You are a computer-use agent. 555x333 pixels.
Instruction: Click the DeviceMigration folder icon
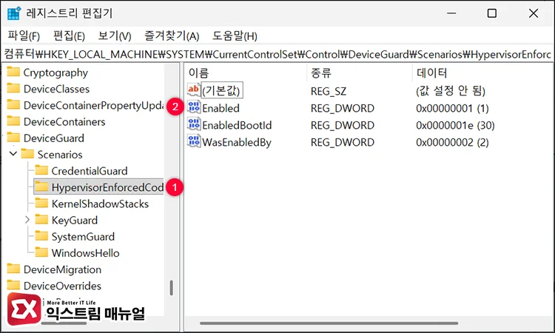pos(13,269)
